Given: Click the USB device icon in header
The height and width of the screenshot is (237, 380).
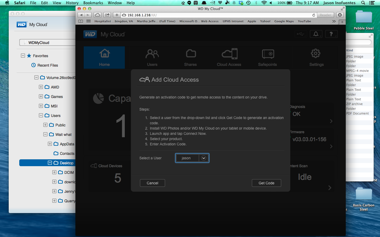Looking at the screenshot, I should 301,34.
